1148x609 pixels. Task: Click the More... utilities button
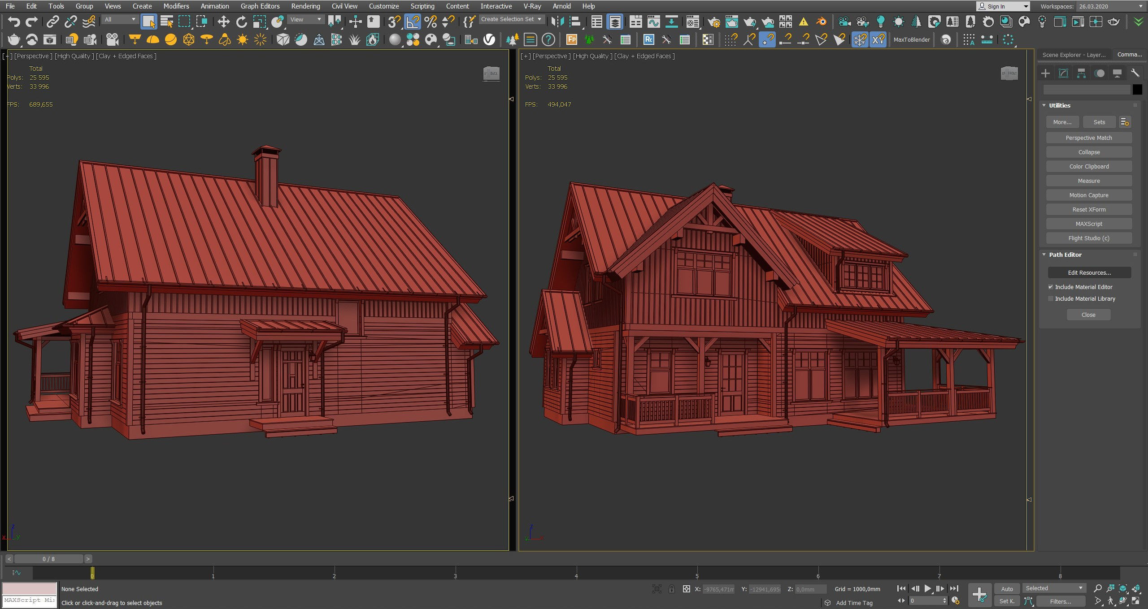[1062, 122]
